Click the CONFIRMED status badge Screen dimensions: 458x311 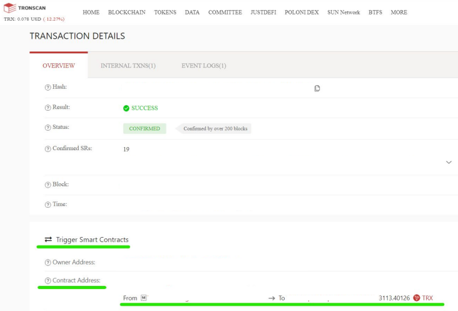tap(144, 129)
